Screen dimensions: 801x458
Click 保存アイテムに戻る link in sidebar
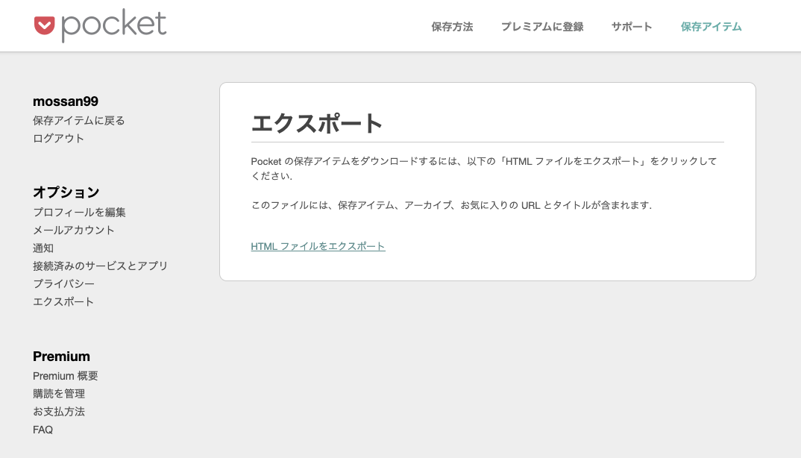[78, 121]
